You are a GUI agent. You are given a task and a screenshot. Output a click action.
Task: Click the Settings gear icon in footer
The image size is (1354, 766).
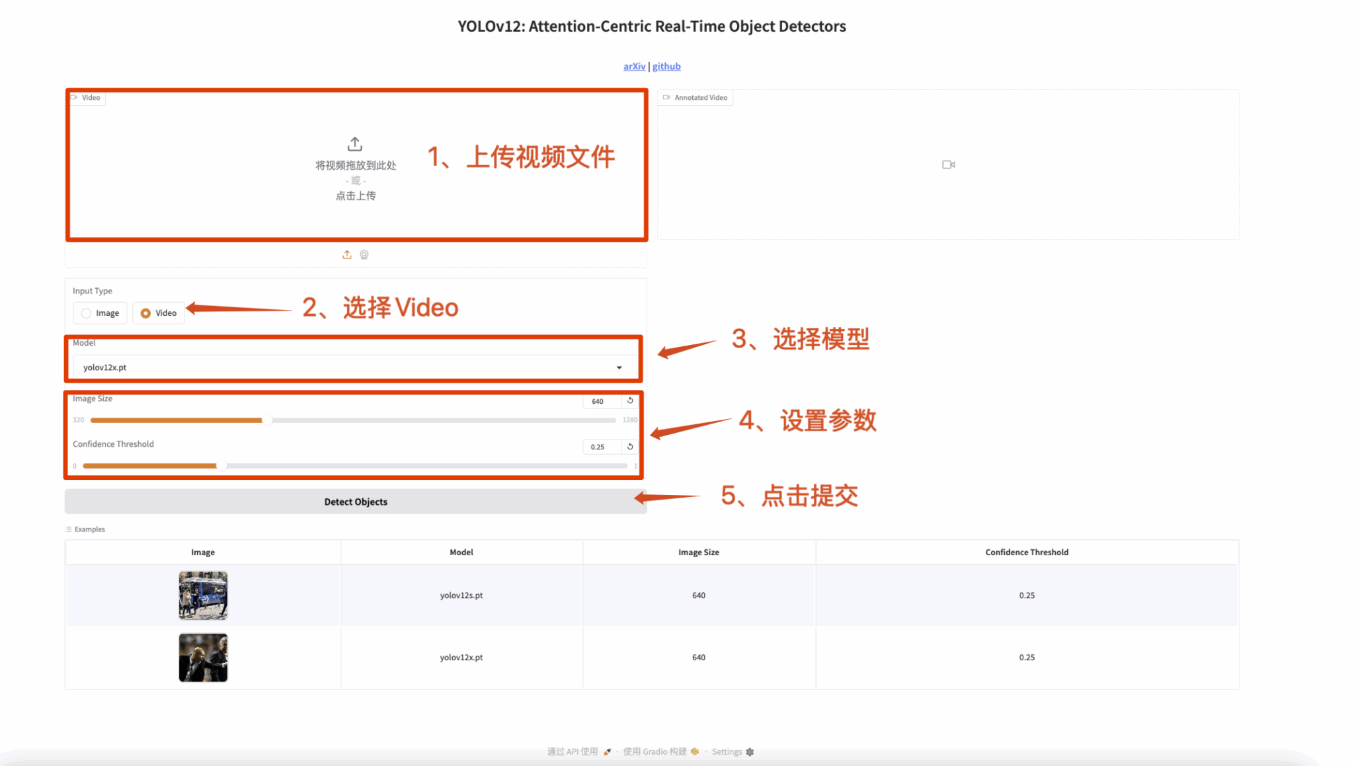click(750, 751)
